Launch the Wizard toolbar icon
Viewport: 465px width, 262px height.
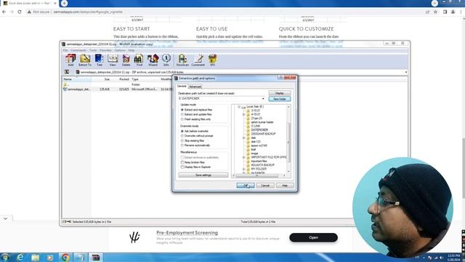pyautogui.click(x=153, y=60)
